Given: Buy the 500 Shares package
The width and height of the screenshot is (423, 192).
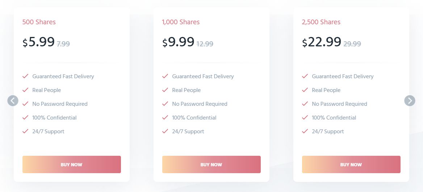Looking at the screenshot, I should pos(71,164).
